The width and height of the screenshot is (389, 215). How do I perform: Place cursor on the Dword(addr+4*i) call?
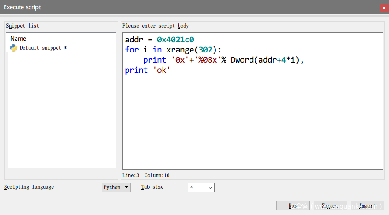pos(267,60)
